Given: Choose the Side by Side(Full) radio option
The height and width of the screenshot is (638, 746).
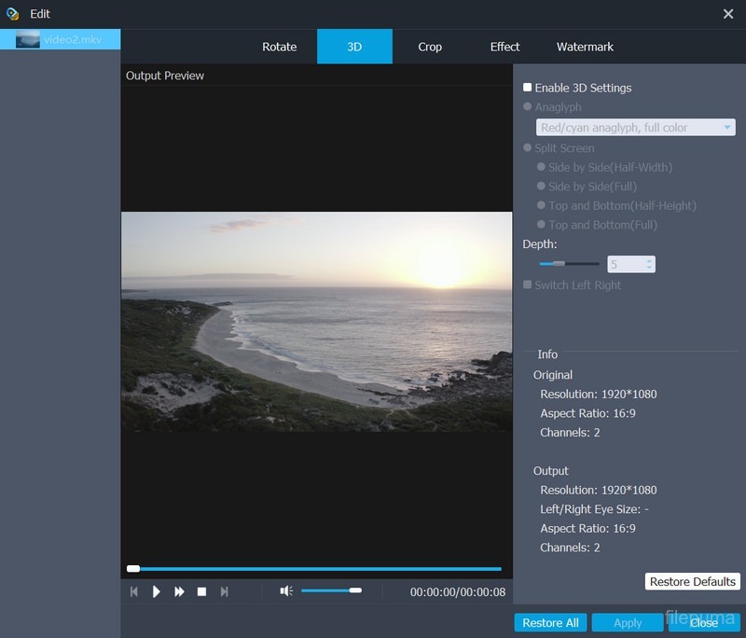Looking at the screenshot, I should coord(542,187).
